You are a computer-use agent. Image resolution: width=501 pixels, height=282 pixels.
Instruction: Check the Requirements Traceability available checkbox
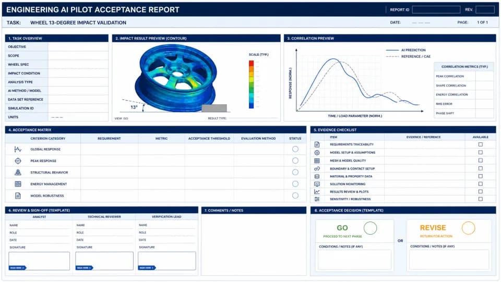(481, 144)
